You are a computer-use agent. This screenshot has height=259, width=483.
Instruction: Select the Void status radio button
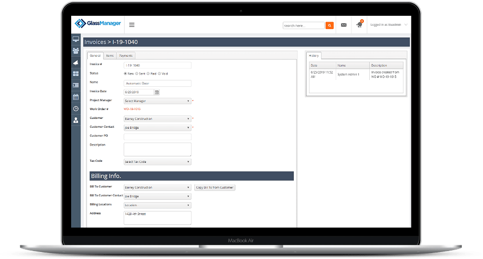[x=159, y=74]
